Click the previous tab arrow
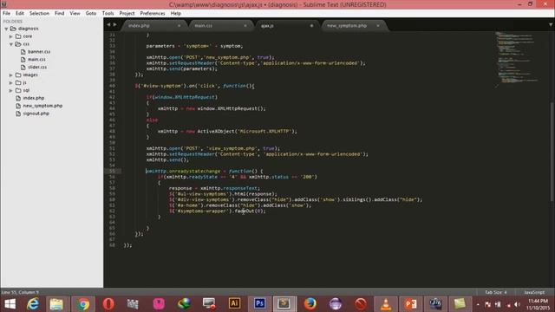The height and width of the screenshot is (312, 555). tap(108, 24)
